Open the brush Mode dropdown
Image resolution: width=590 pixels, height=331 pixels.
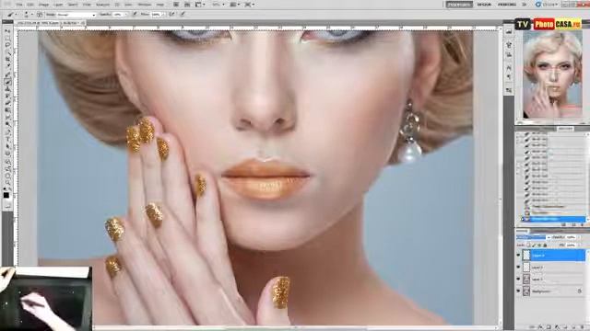[77, 15]
